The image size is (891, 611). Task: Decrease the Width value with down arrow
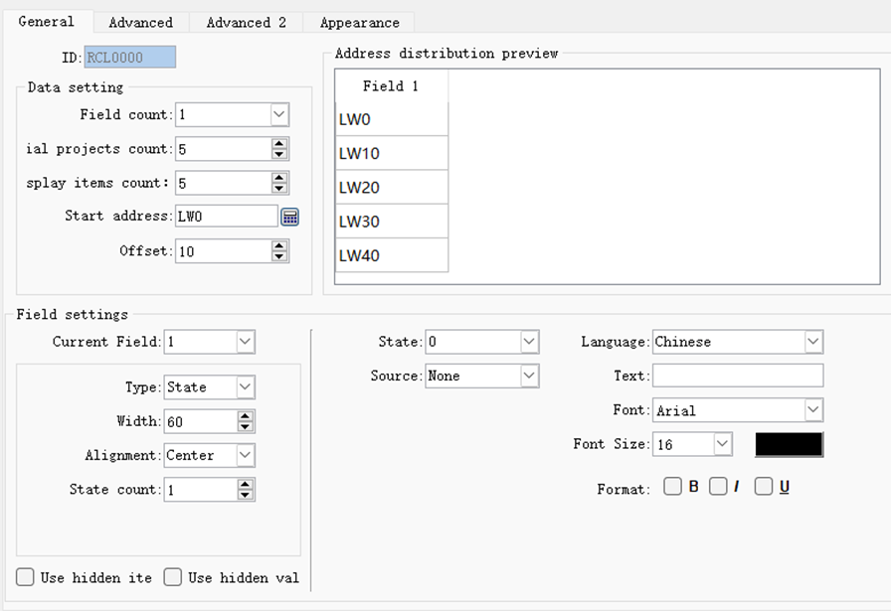(x=246, y=427)
